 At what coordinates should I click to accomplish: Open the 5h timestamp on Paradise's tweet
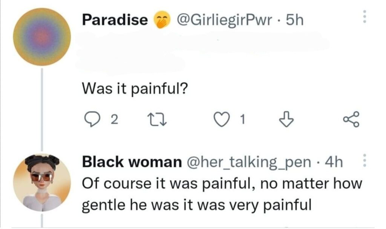(294, 20)
